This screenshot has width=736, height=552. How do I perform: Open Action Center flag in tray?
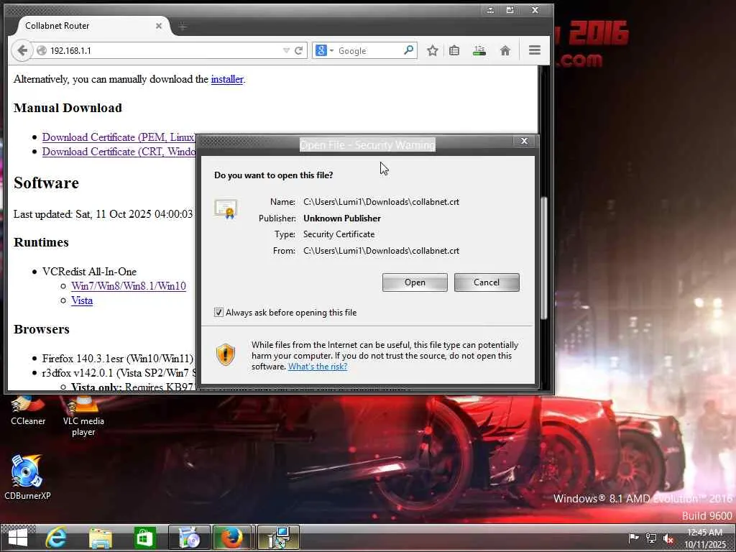633,538
